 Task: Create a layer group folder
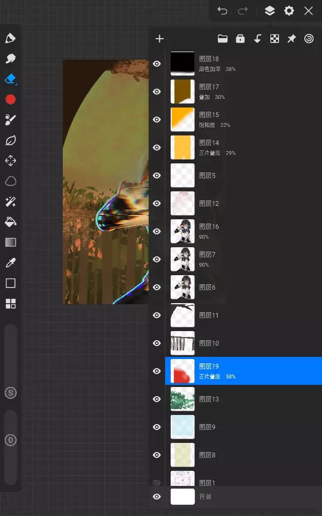pyautogui.click(x=223, y=39)
